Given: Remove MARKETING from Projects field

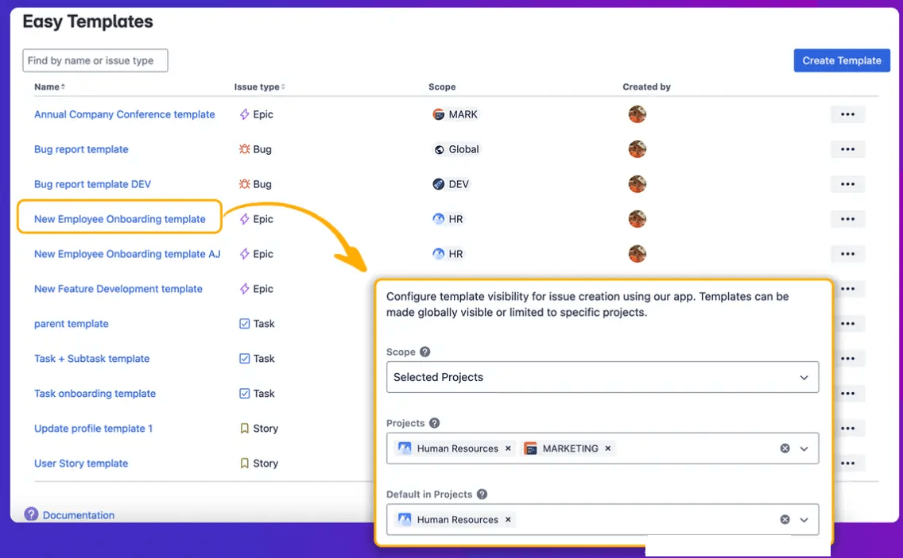Looking at the screenshot, I should [607, 448].
